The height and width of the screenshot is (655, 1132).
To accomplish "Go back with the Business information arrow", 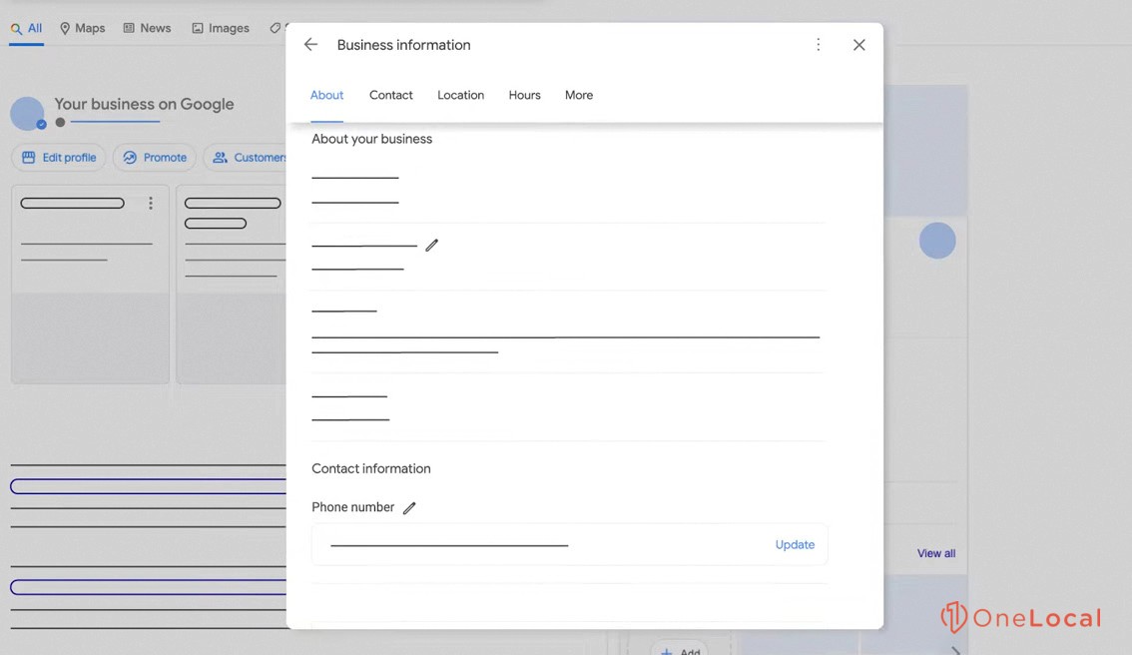I will [310, 45].
